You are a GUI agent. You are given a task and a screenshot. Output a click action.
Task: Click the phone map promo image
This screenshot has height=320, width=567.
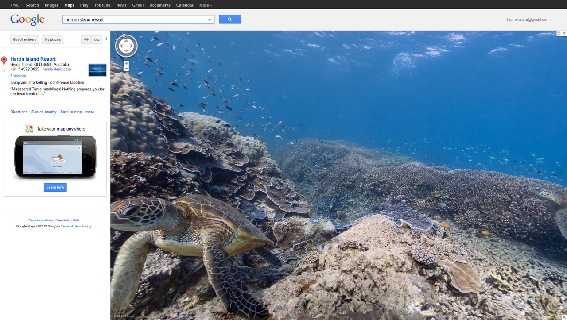coord(55,157)
